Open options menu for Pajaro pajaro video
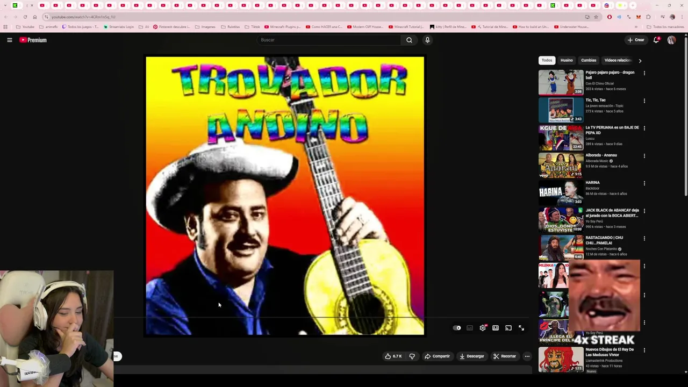688x387 pixels. (644, 73)
